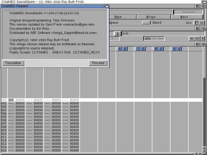Click the 00:00 time display
207x155 pixels.
click(x=194, y=39)
